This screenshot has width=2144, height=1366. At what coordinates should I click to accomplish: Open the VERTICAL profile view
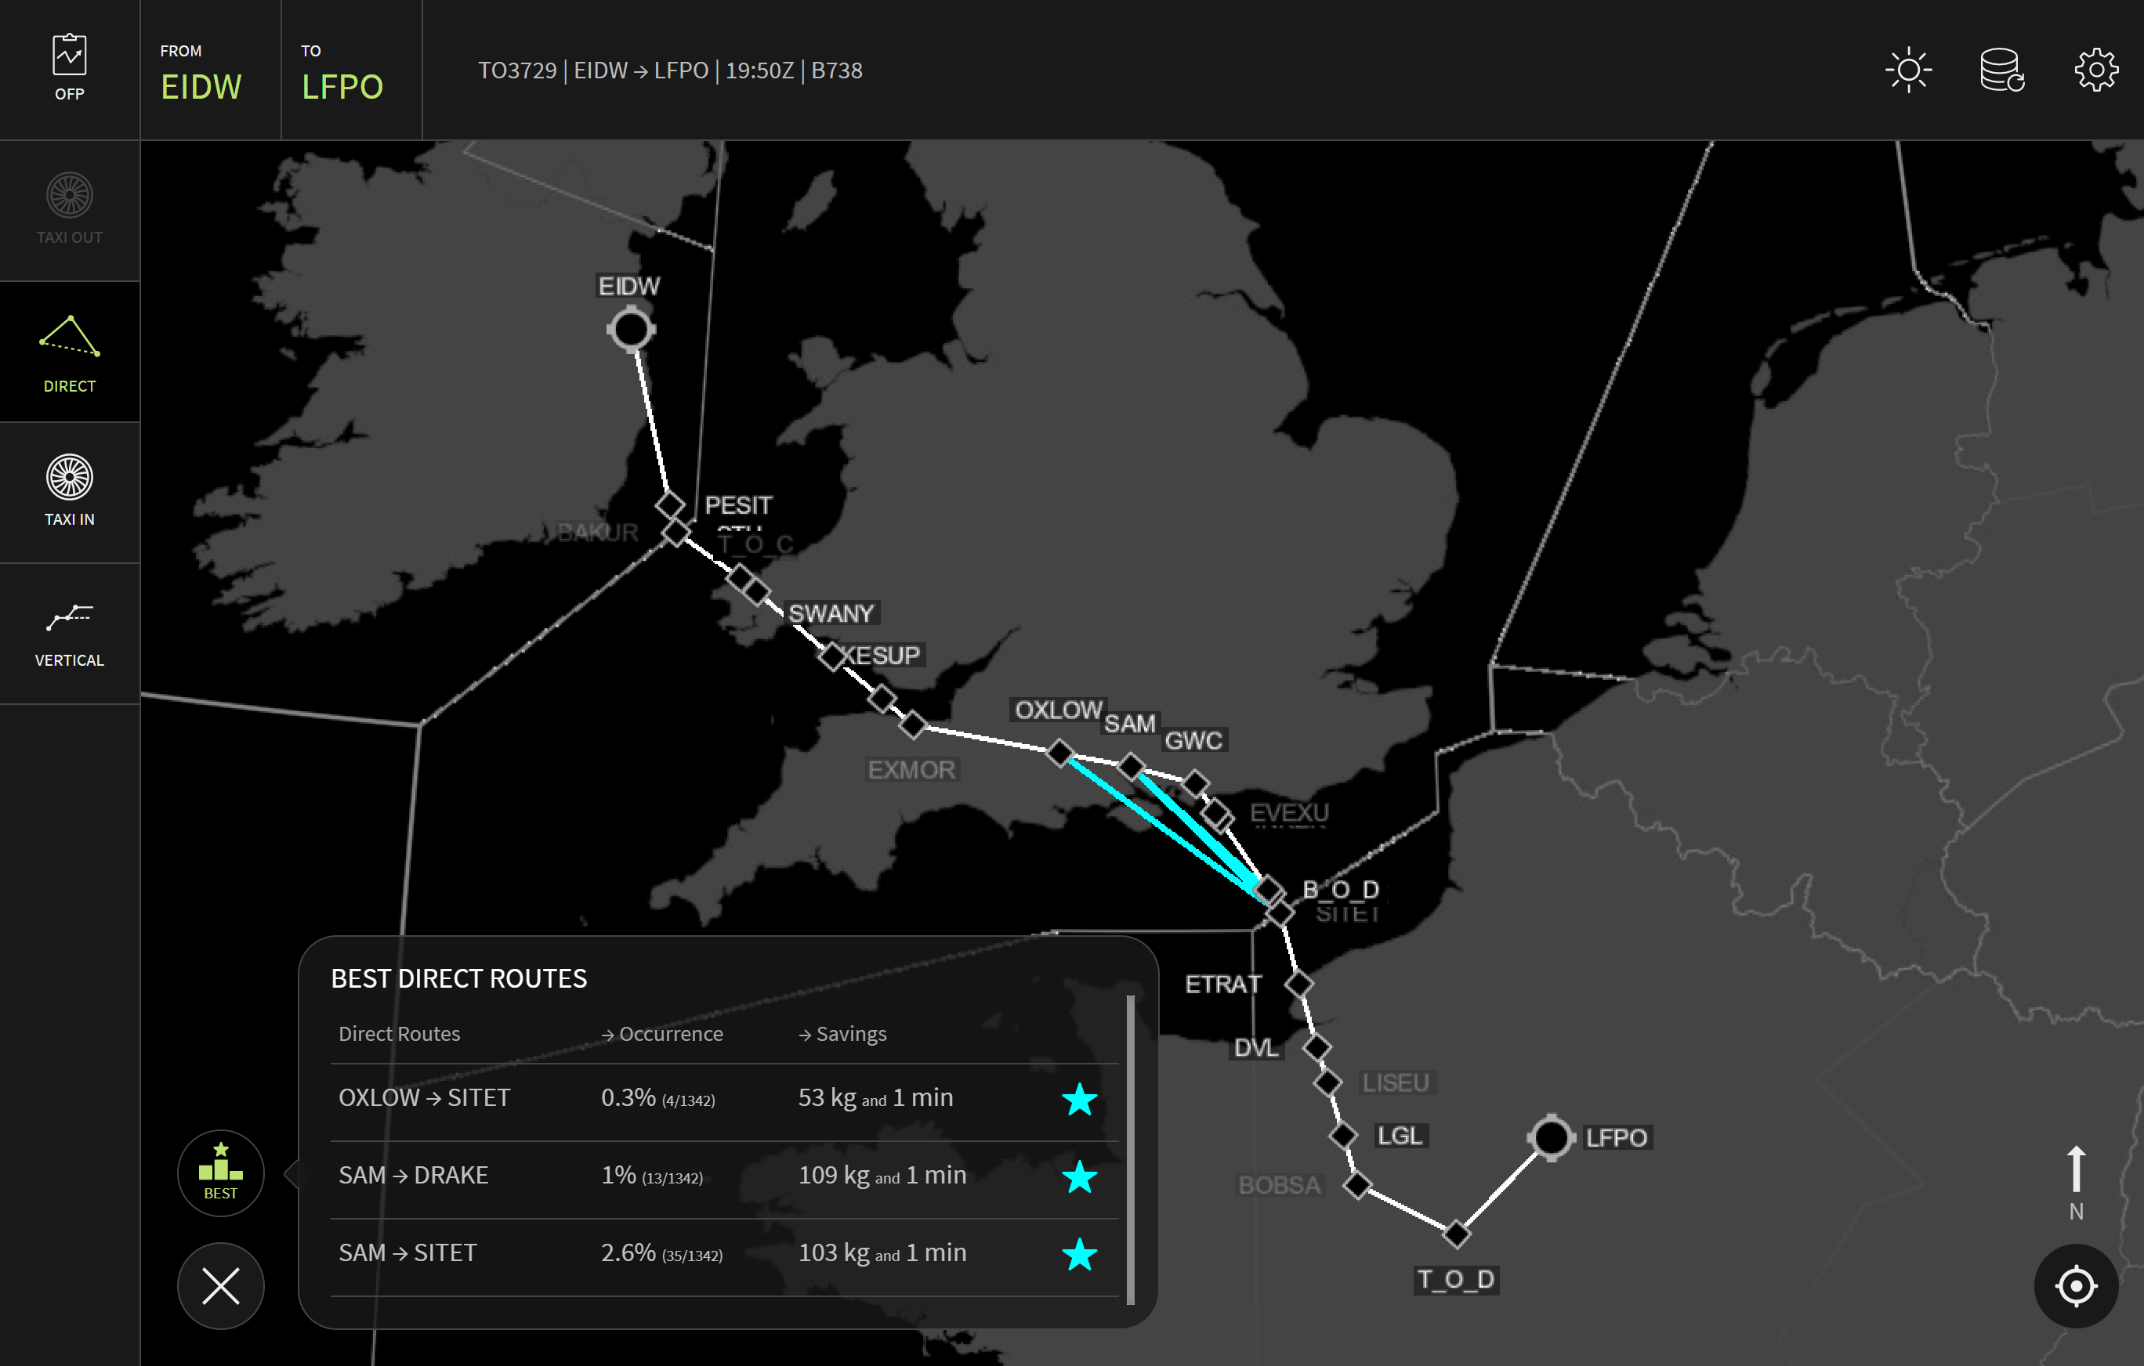[x=71, y=632]
